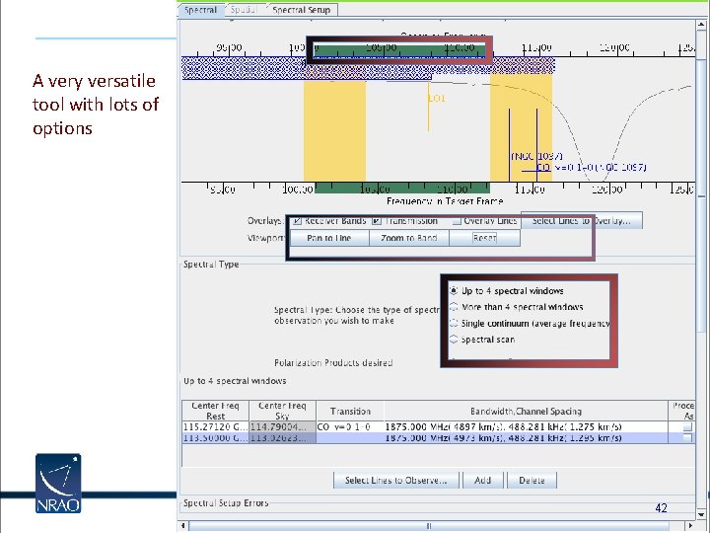Click the Transition column header
Viewport: 710px width, 533px height.
(350, 411)
